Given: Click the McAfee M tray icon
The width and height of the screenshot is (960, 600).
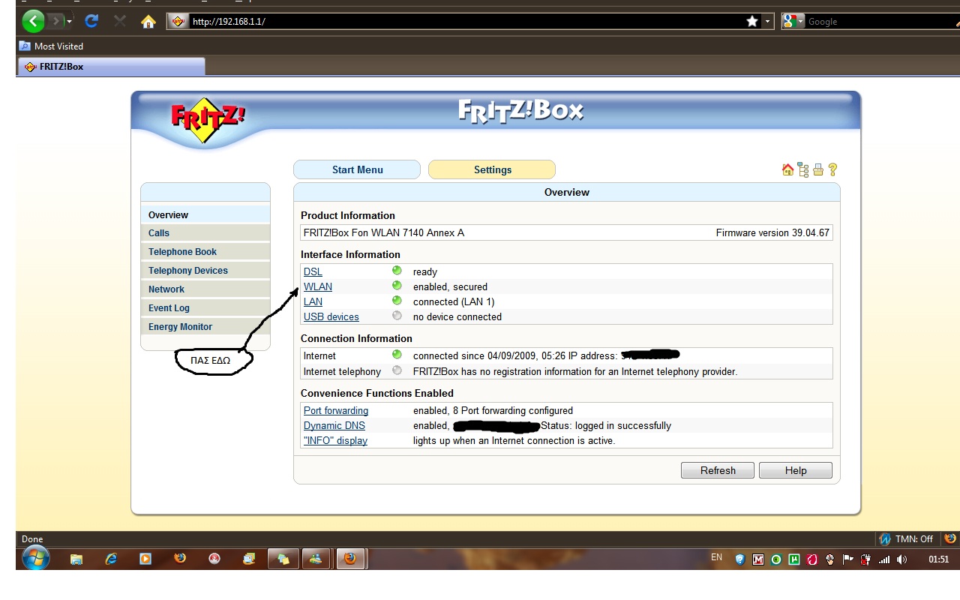Looking at the screenshot, I should [x=757, y=559].
